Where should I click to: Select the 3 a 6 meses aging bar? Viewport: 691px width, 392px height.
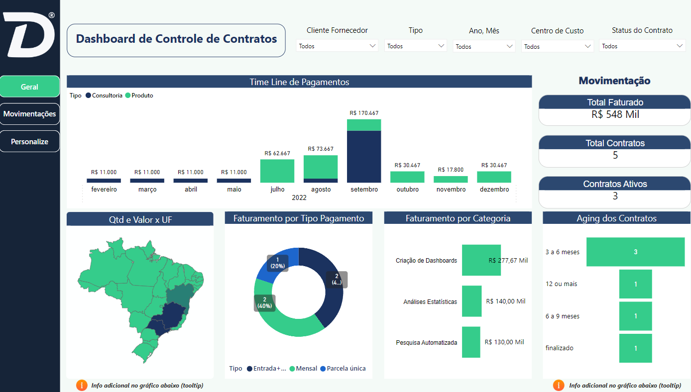pos(635,252)
